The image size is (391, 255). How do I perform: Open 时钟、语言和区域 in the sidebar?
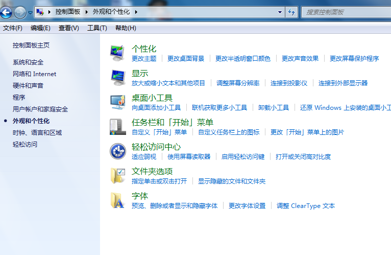tap(37, 133)
